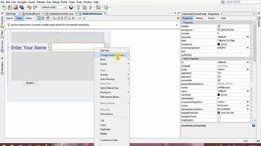This screenshot has width=261, height=146.
Task: Click the Clean and Build icon
Action: 84,7
